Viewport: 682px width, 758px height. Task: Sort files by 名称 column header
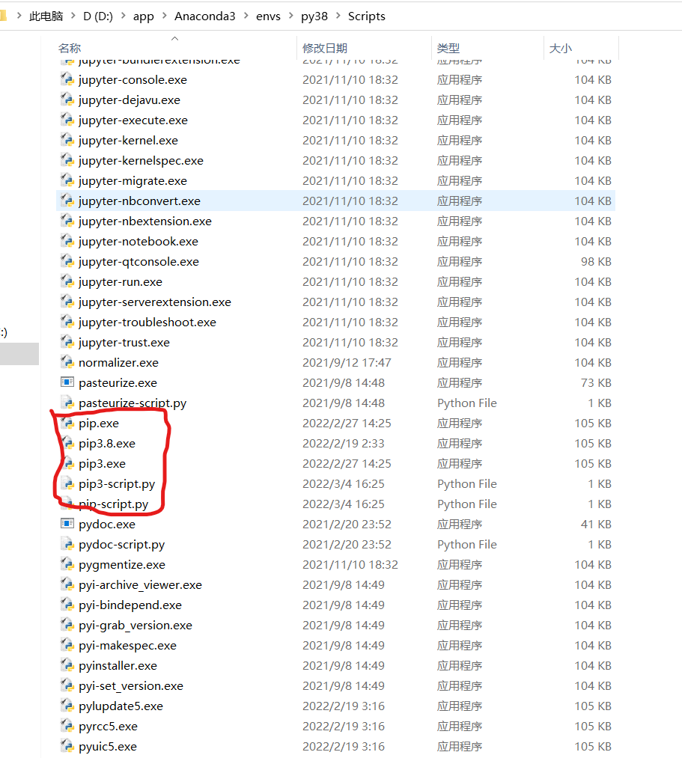[70, 49]
